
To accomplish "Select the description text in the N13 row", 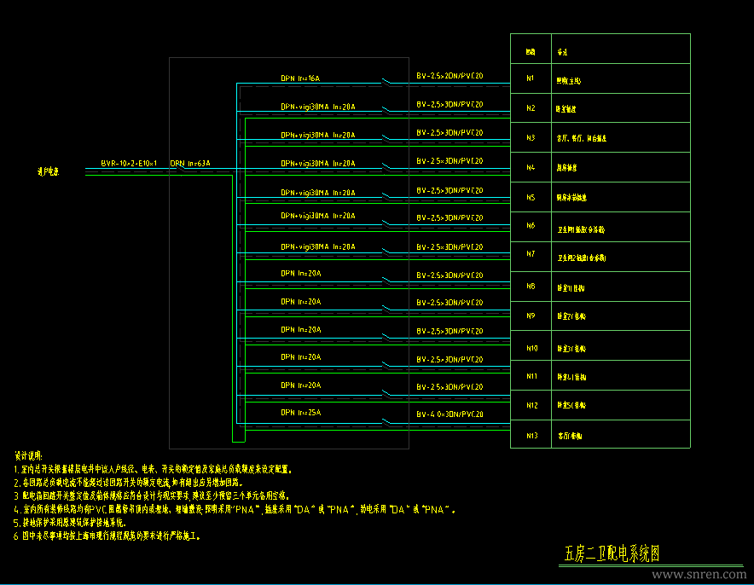I will [x=570, y=436].
